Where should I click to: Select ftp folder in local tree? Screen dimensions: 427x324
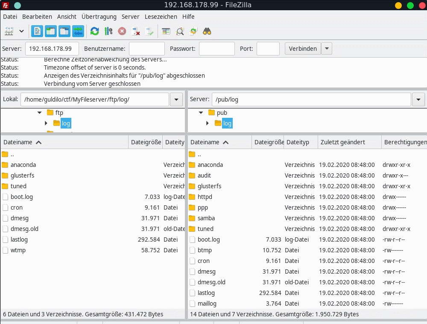tap(59, 112)
